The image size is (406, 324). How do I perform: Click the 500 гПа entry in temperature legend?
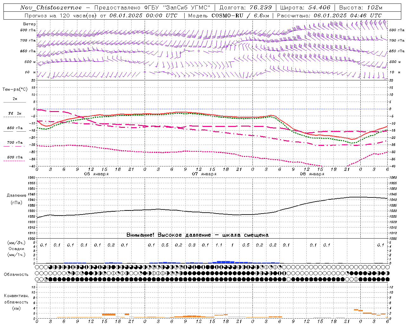[15, 157]
